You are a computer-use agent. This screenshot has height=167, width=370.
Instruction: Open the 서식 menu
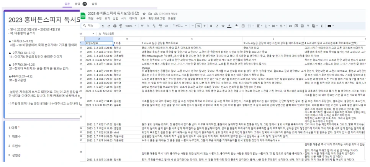[124, 18]
